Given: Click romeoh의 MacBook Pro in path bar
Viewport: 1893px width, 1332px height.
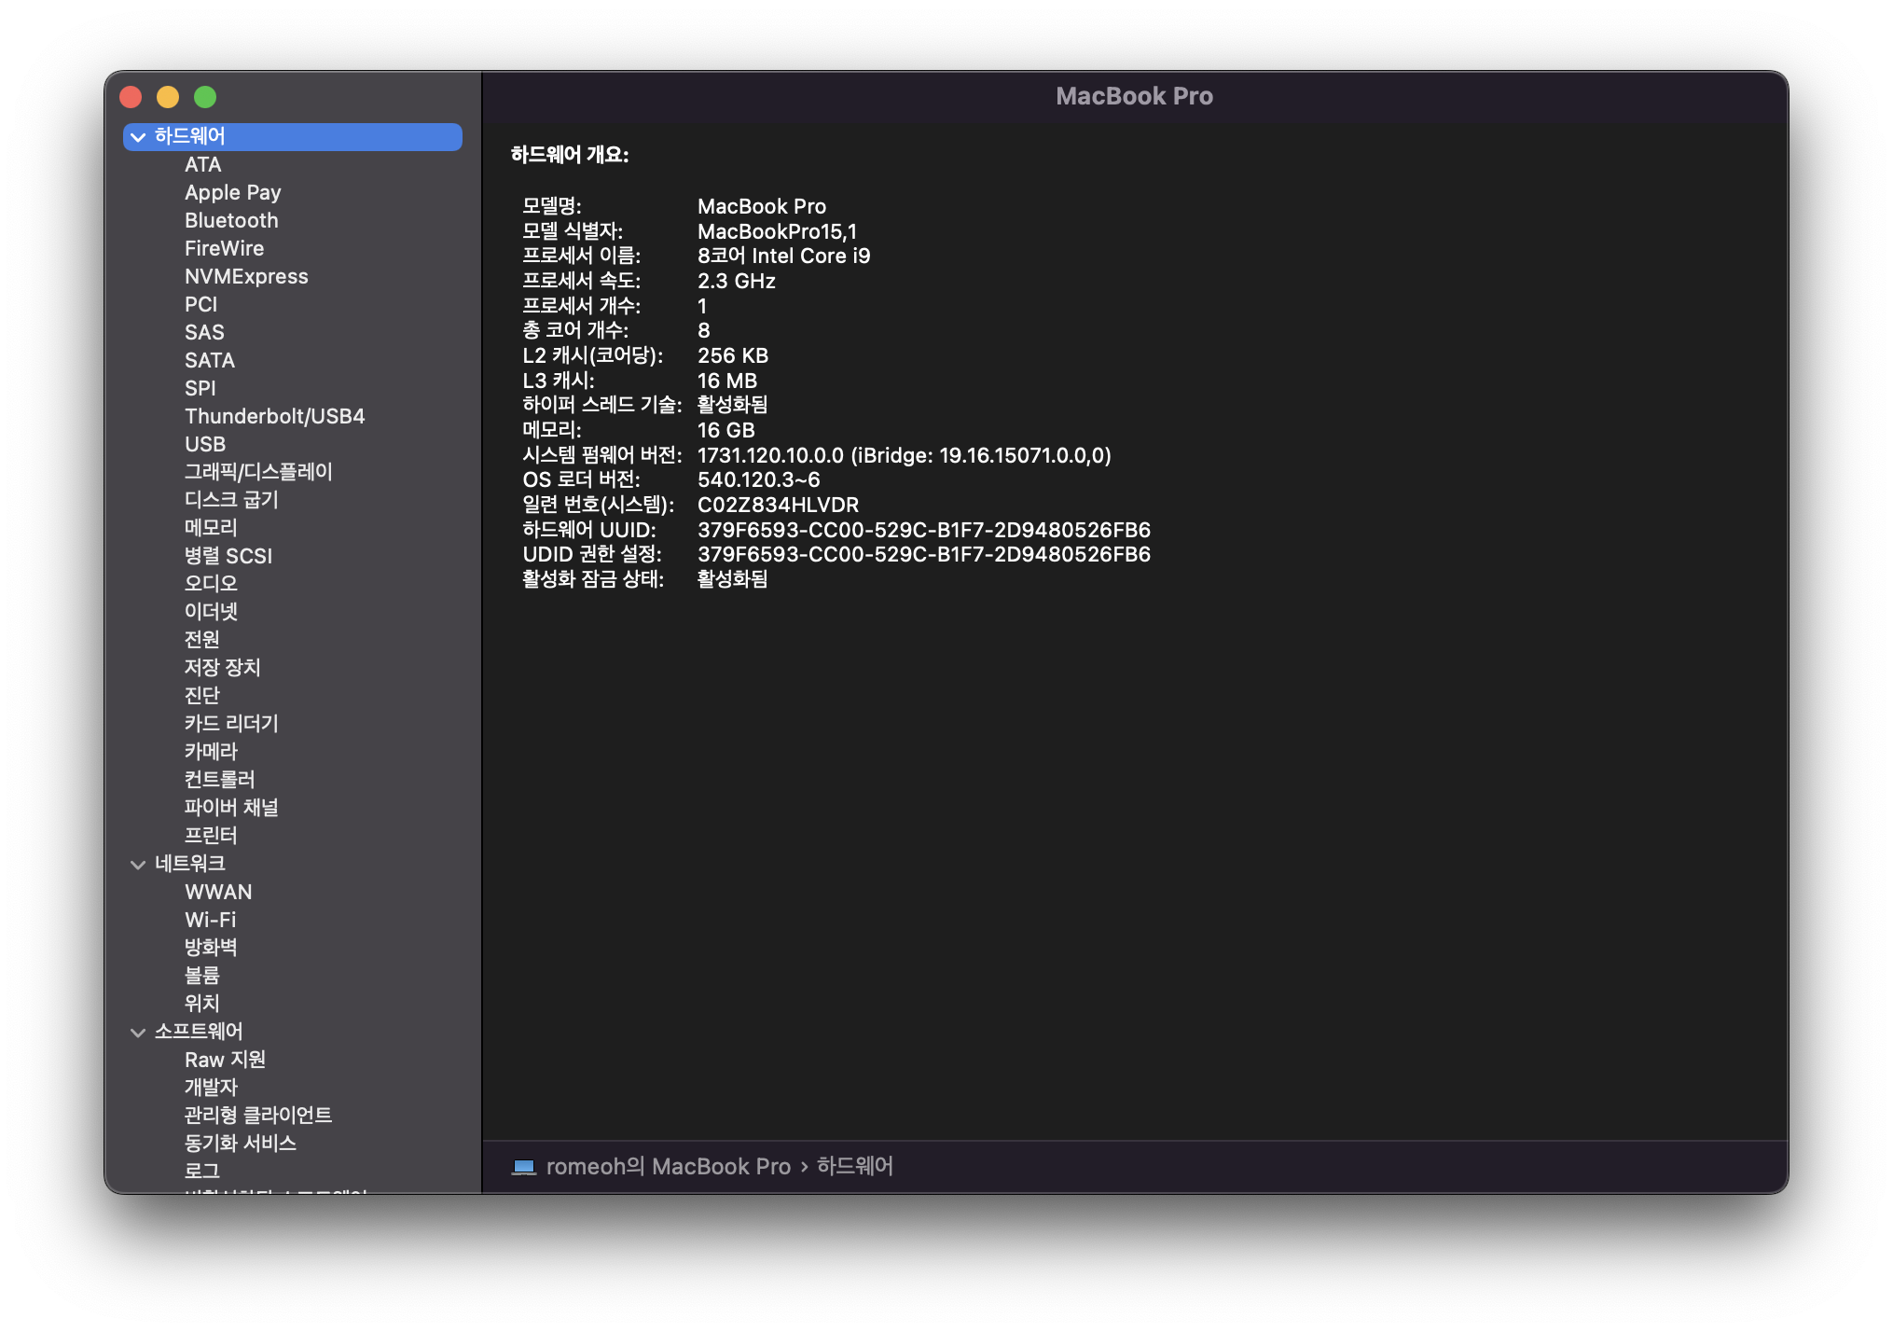Looking at the screenshot, I should click(668, 1167).
